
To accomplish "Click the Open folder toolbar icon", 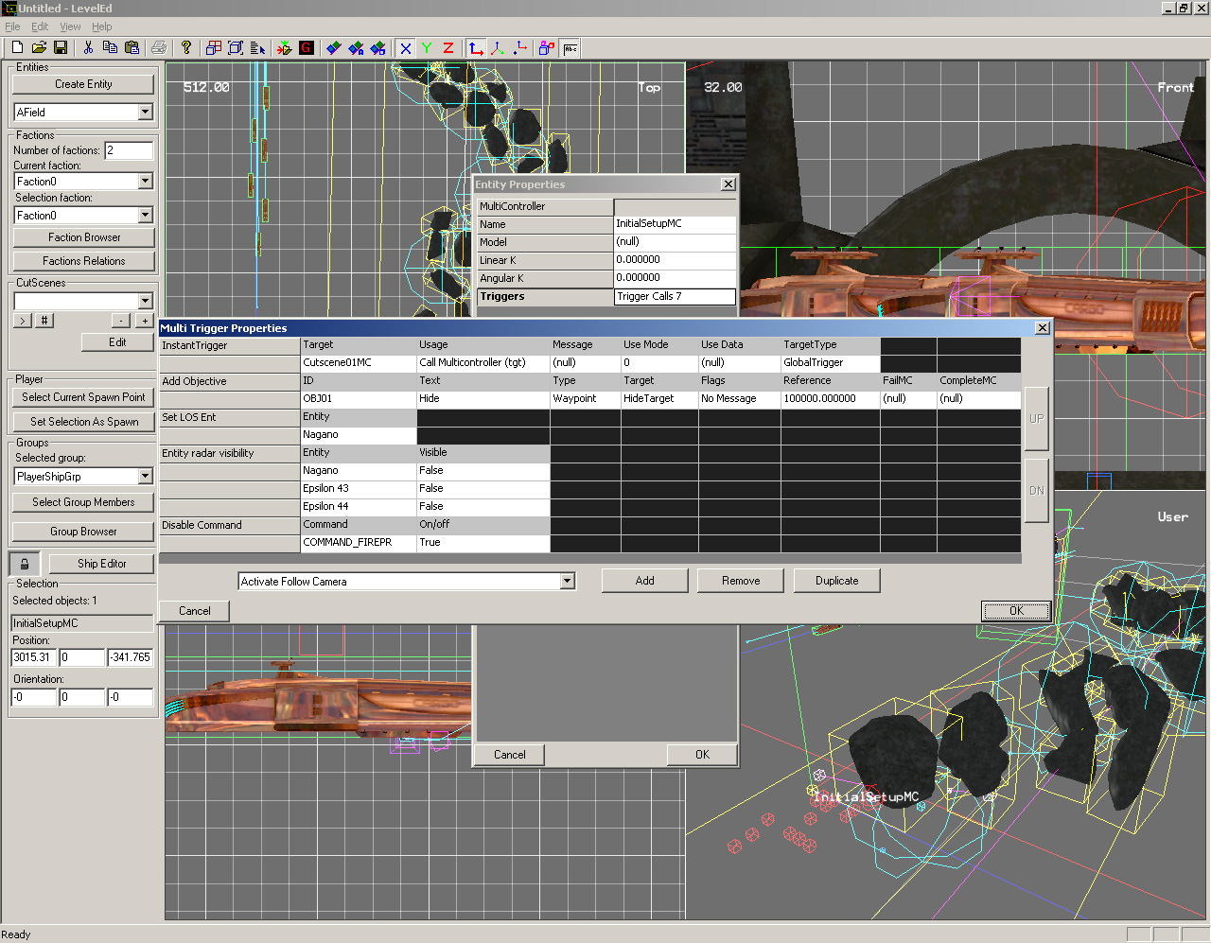I will [x=39, y=48].
